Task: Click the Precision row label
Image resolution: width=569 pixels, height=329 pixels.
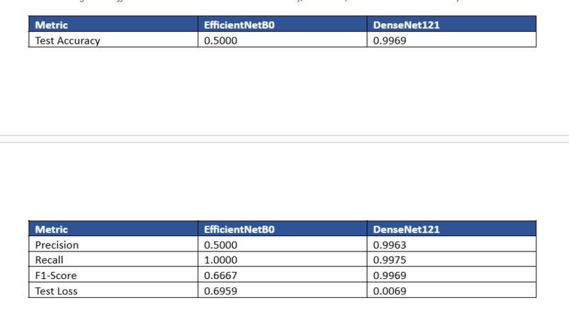Action: tap(57, 245)
